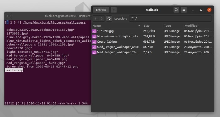Screen dimensions: 220x117
Task: Click terminal status line 12/12 [0:5]
Action: click(48, 103)
